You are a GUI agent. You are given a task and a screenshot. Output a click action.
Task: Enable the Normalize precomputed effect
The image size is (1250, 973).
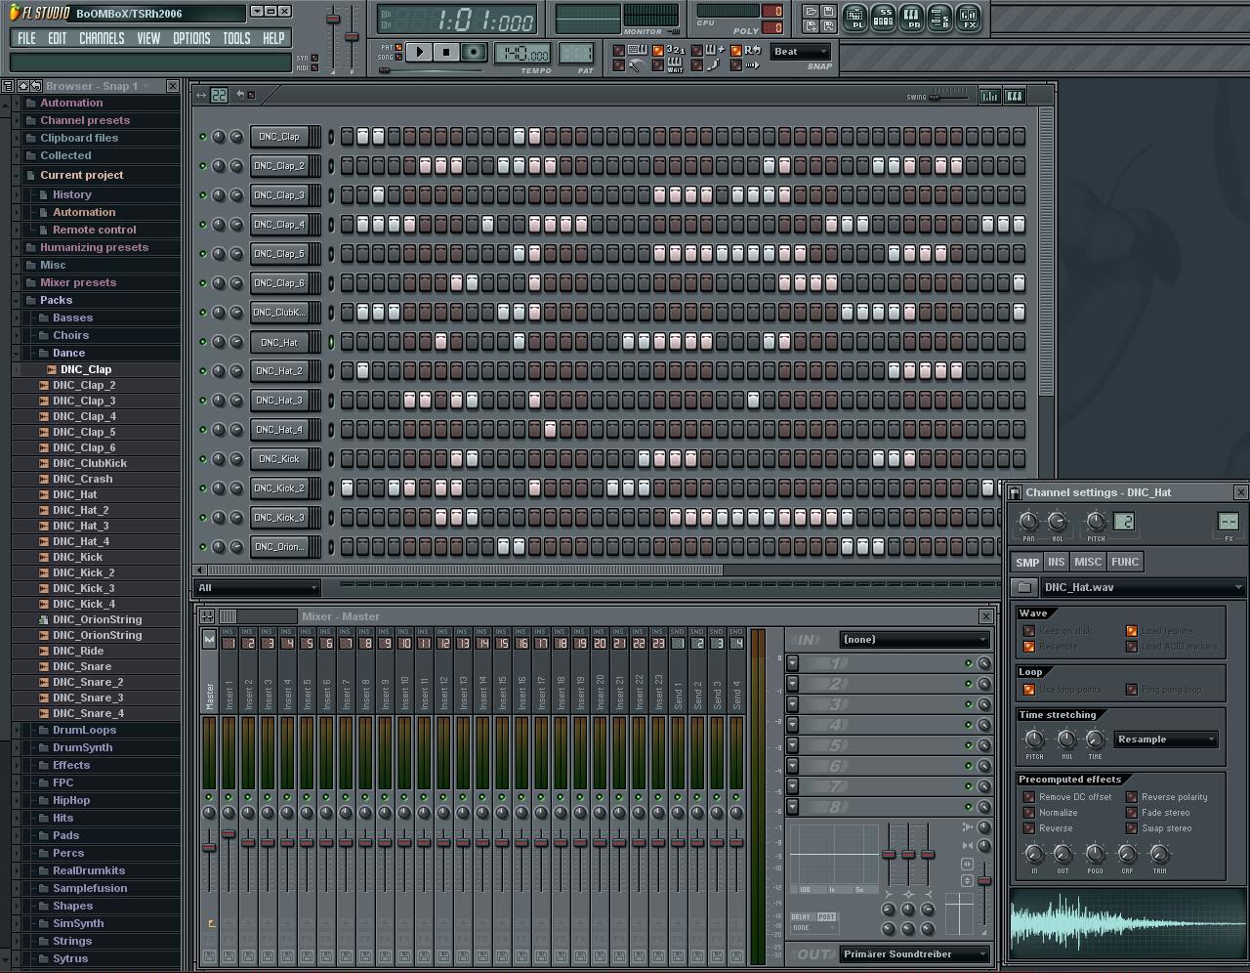pos(1029,813)
